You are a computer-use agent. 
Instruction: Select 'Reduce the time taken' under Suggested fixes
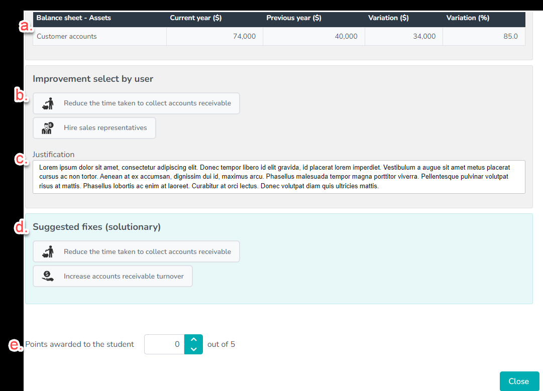click(x=136, y=251)
